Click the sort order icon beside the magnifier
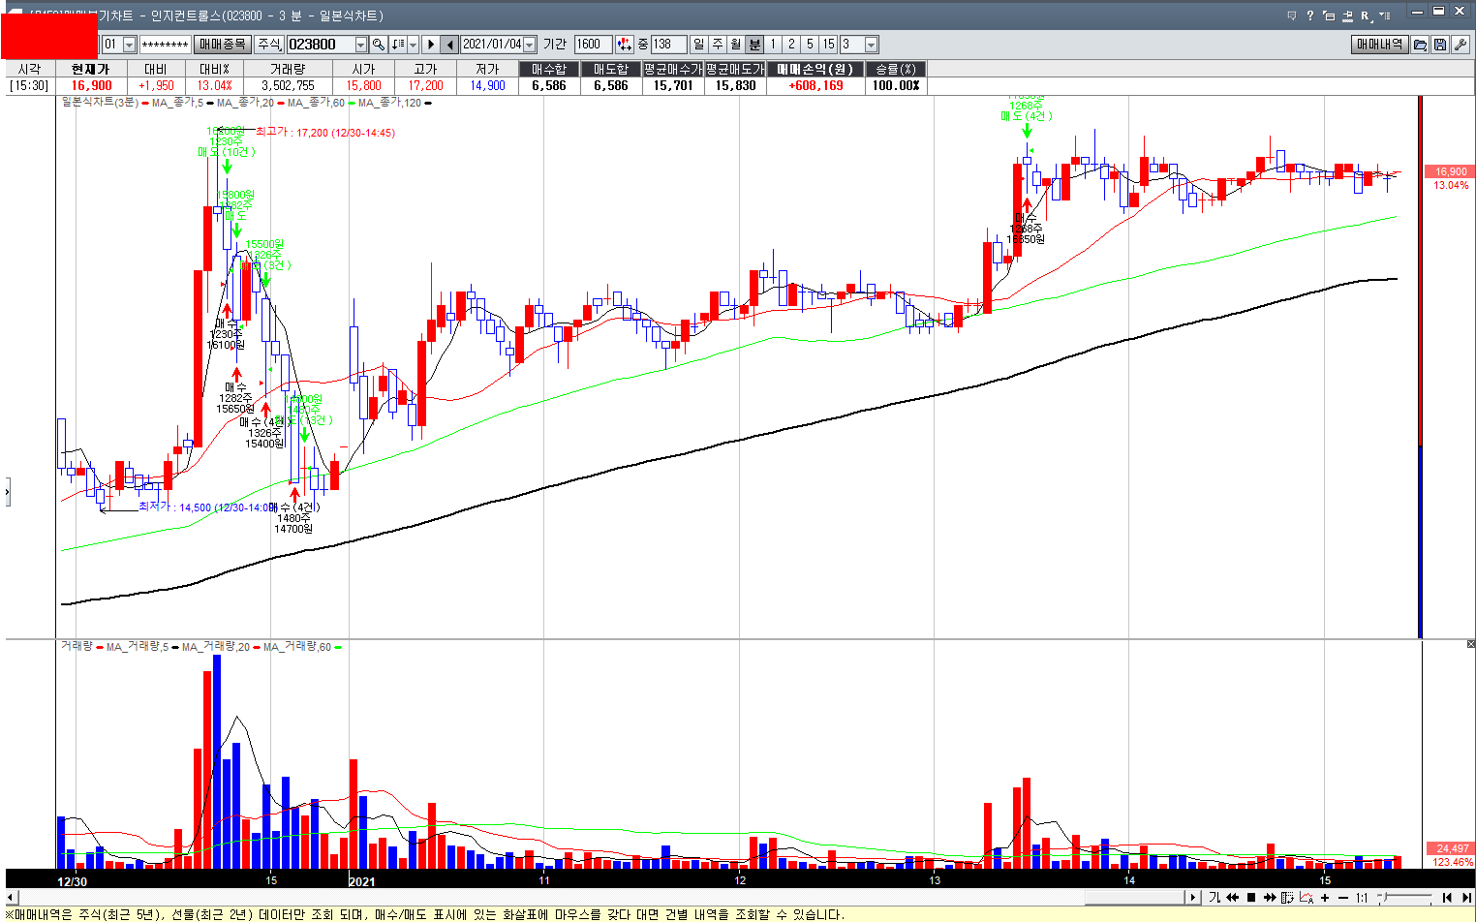Image resolution: width=1476 pixels, height=922 pixels. point(397,45)
